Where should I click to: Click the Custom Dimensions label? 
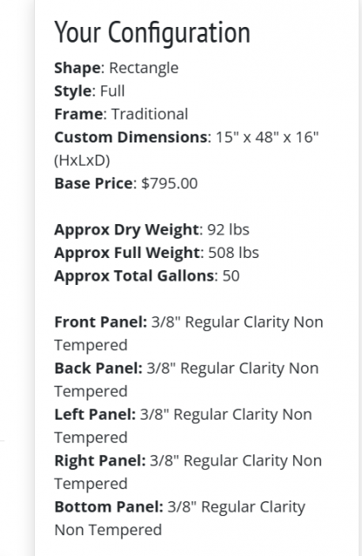[131, 137]
